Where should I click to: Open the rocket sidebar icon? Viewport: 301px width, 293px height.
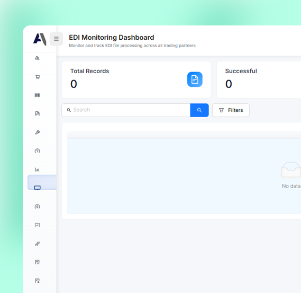click(37, 244)
